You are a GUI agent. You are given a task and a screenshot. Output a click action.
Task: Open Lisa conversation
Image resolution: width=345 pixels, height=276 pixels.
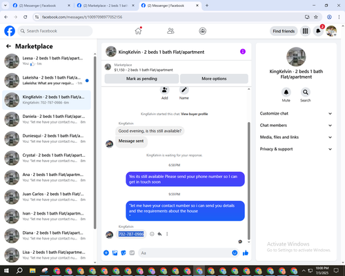pos(46,255)
